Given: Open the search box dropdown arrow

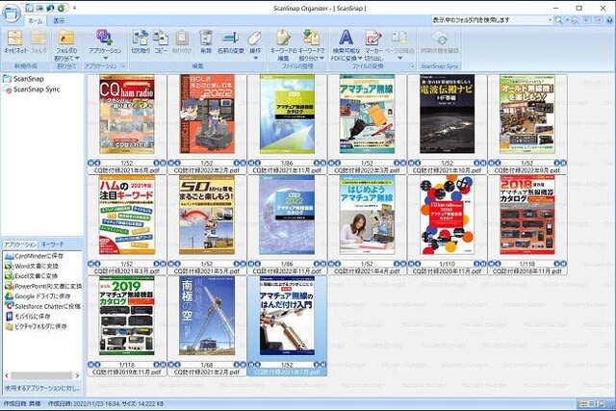Looking at the screenshot, I should pos(551,20).
